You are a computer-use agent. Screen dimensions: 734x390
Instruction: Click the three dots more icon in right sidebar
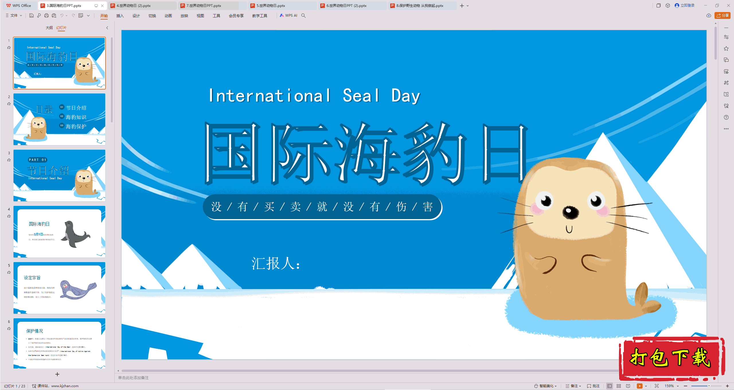(x=726, y=129)
